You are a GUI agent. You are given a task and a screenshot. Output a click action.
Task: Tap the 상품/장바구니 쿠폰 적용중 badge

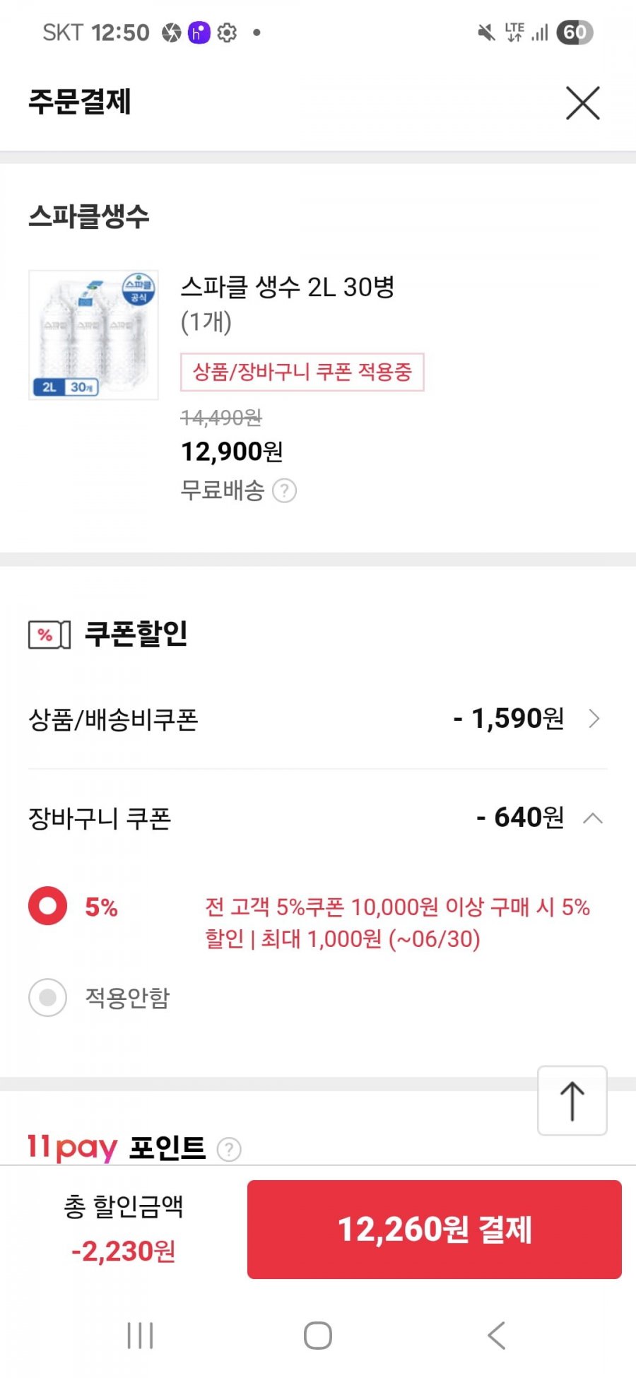[x=302, y=372]
